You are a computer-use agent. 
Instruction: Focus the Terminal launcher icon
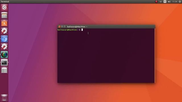pos(4,62)
